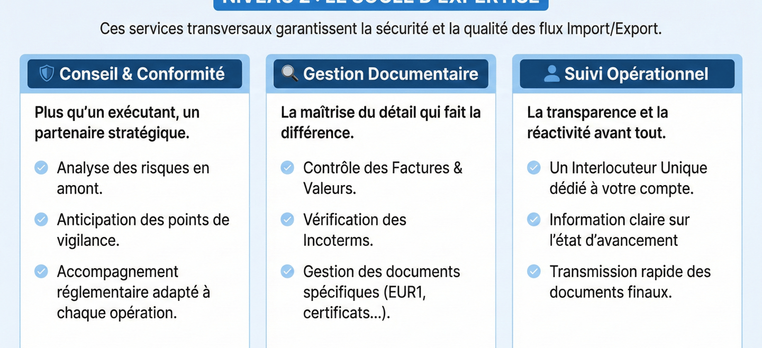
Task: Click the magnifying glass icon beside Gestion Documentaire
Action: [289, 74]
